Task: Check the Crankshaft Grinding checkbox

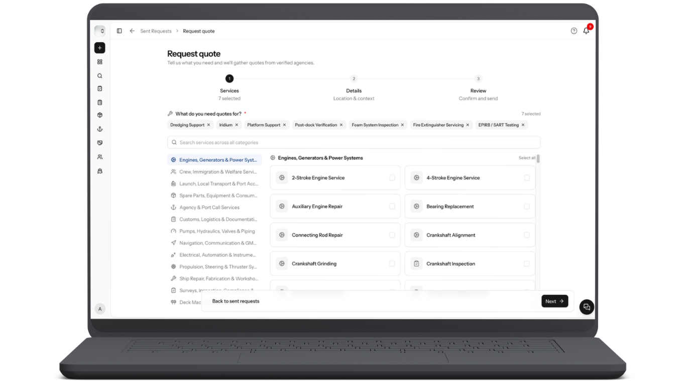Action: pos(392,263)
